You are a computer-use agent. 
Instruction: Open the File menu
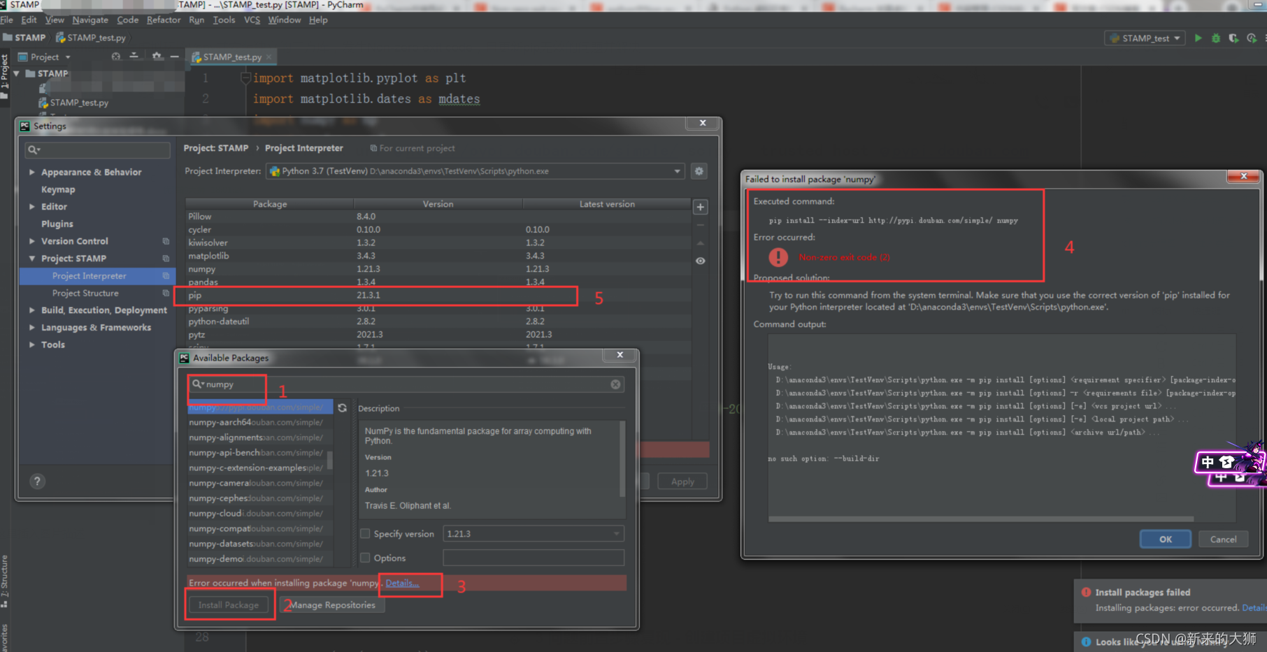click(7, 20)
